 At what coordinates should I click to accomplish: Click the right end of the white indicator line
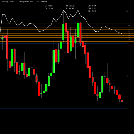[x=122, y=33]
